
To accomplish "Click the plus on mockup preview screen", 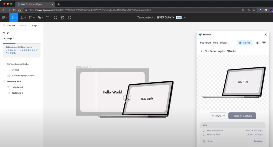I will tap(243, 81).
